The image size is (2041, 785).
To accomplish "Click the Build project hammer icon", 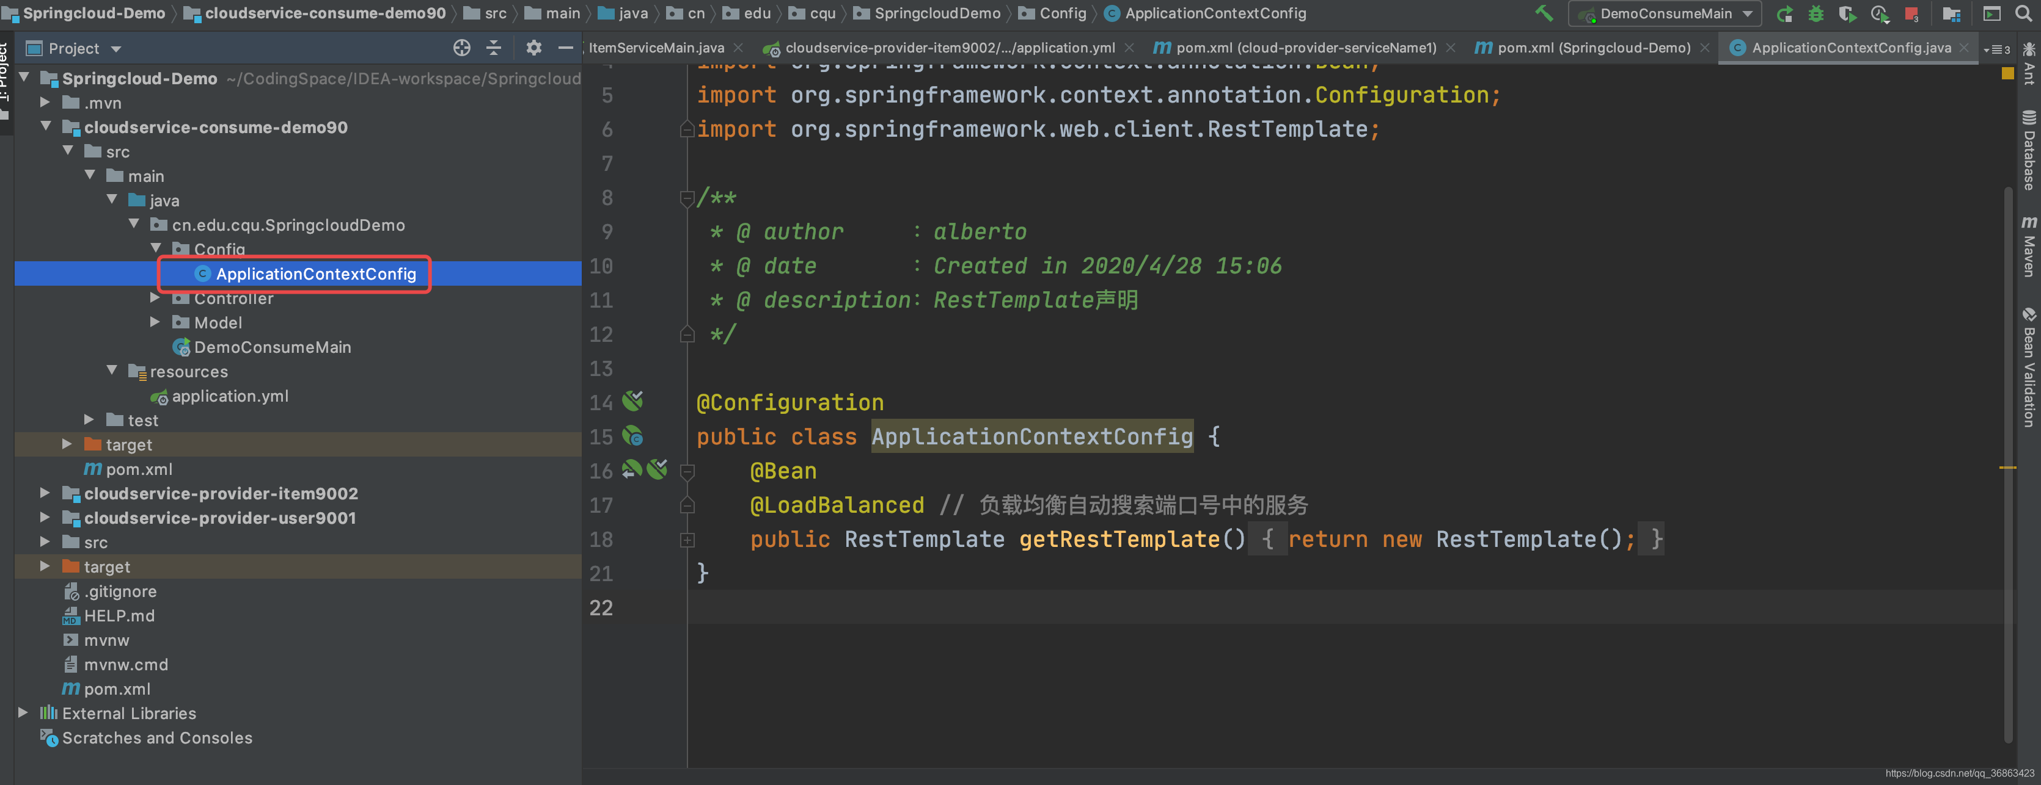I will tap(1544, 13).
